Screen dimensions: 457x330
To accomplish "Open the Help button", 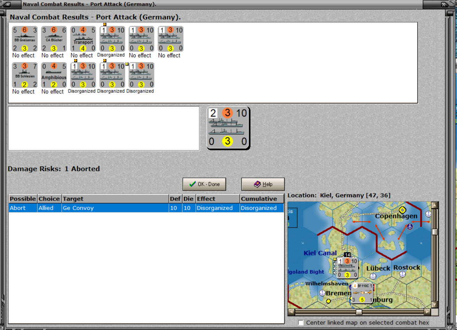I will coord(263,184).
